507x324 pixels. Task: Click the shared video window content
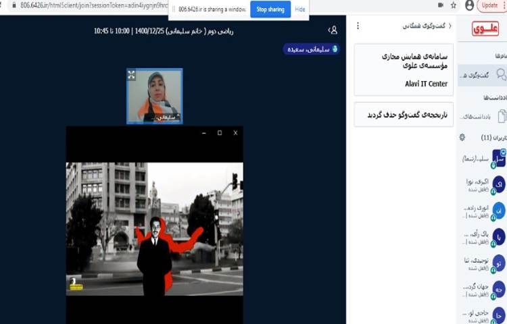click(154, 228)
